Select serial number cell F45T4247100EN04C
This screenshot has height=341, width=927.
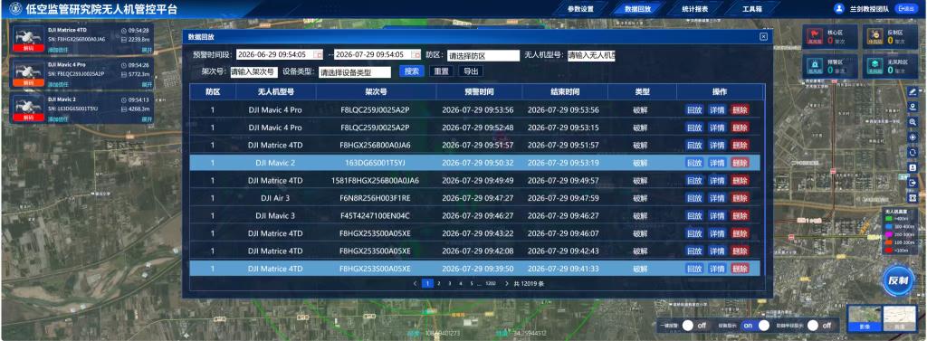(x=376, y=215)
